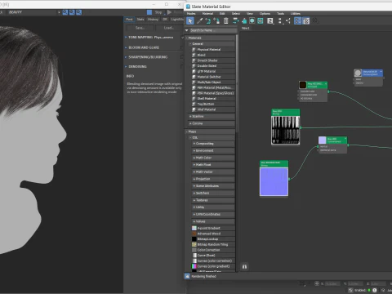
Task: Select the hair strands bitmap node
Action: 286,127
